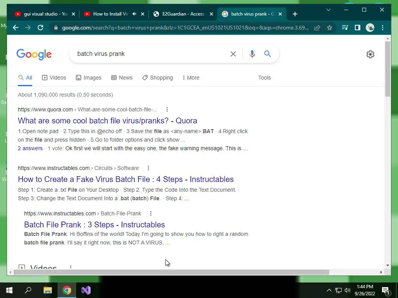This screenshot has width=398, height=298.
Task: Share this page using the share icon
Action: tap(317, 28)
